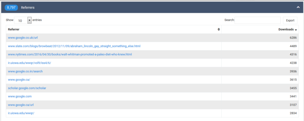Select the 2834 downloads value
The image size is (304, 121).
click(293, 113)
